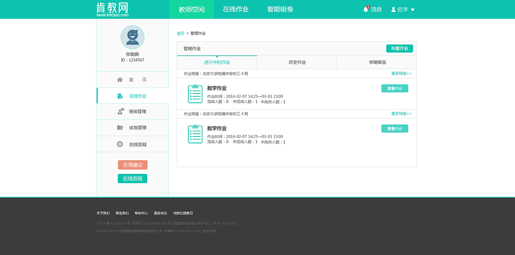The height and width of the screenshot is (255, 515).
Task: Click 查看作业 for the second 数学作业
Action: (395, 129)
